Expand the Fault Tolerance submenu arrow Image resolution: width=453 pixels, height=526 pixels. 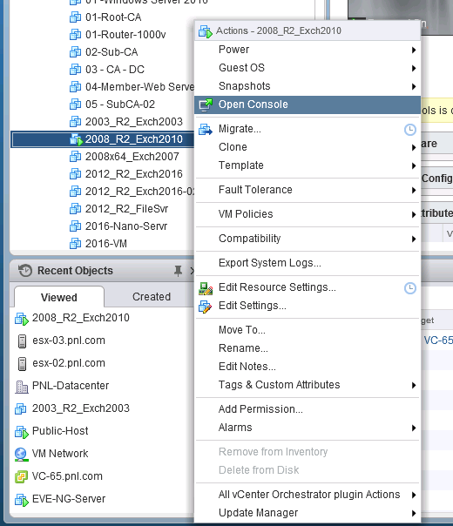pos(414,190)
